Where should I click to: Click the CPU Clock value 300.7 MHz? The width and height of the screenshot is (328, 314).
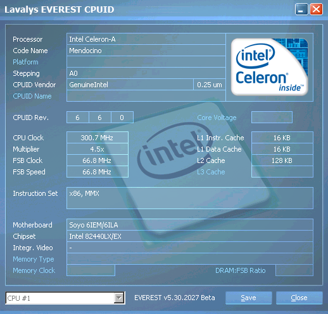click(x=98, y=138)
